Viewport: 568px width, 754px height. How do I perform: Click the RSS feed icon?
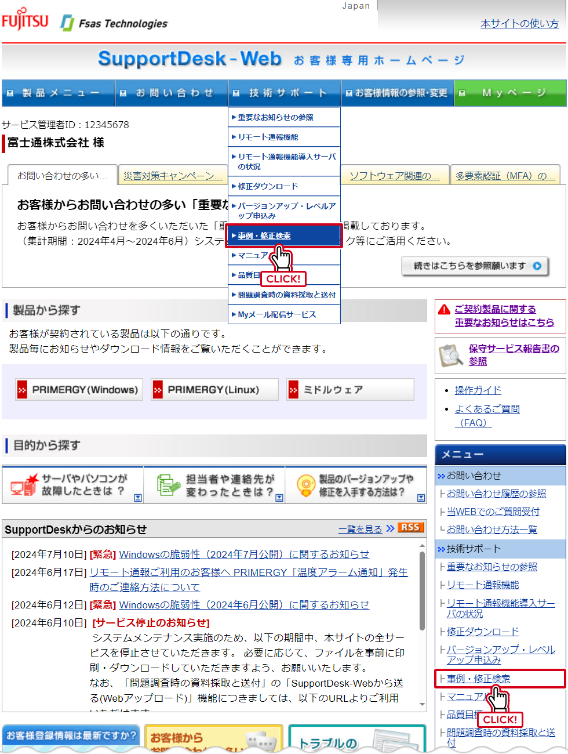(x=410, y=527)
